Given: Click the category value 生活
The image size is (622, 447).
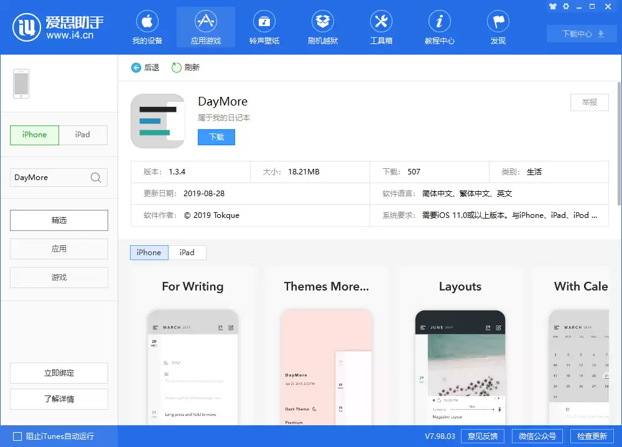Looking at the screenshot, I should point(534,172).
